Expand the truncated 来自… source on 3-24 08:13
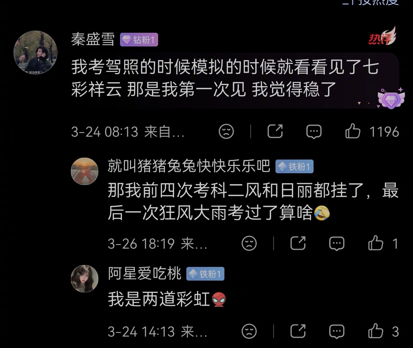This screenshot has height=348, width=413. 164,132
